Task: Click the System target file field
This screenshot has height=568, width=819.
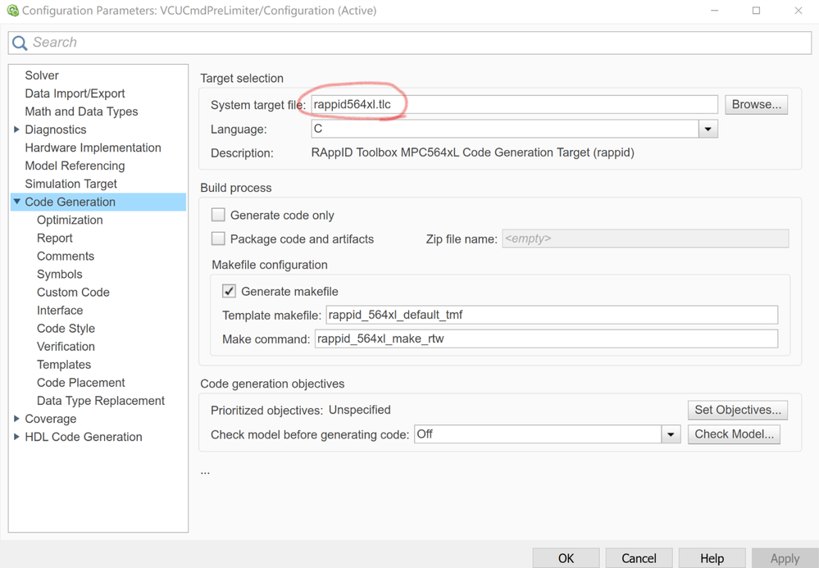Action: [515, 104]
